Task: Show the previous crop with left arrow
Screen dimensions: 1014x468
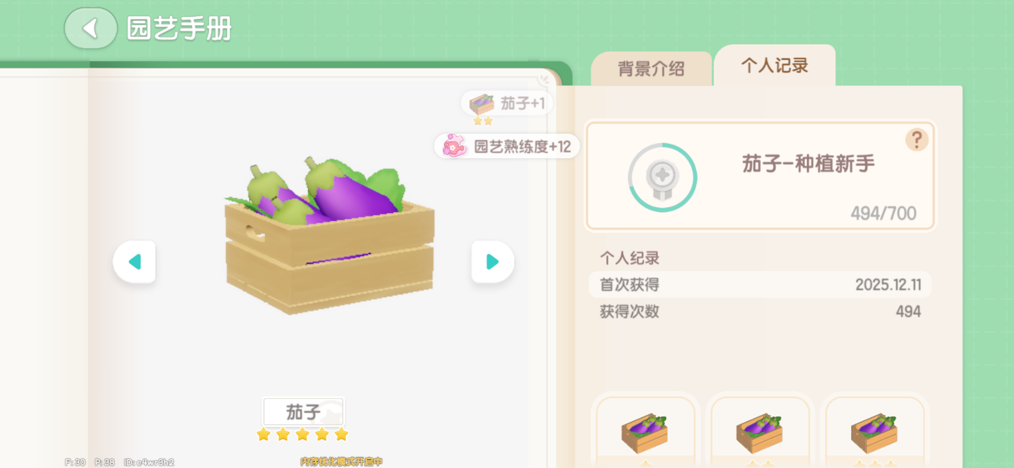Action: (x=135, y=262)
